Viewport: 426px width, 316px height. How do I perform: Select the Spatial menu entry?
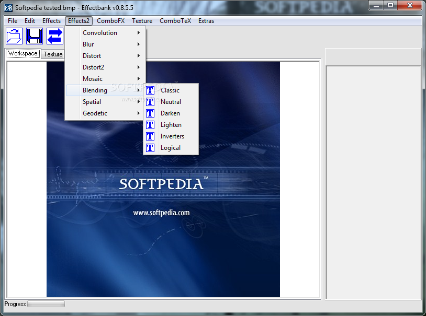coord(105,102)
